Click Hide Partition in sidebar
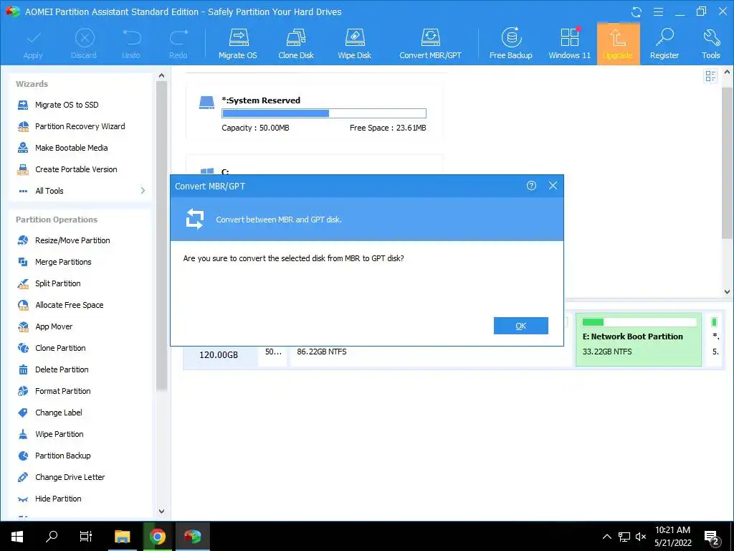734x551 pixels. (x=58, y=499)
